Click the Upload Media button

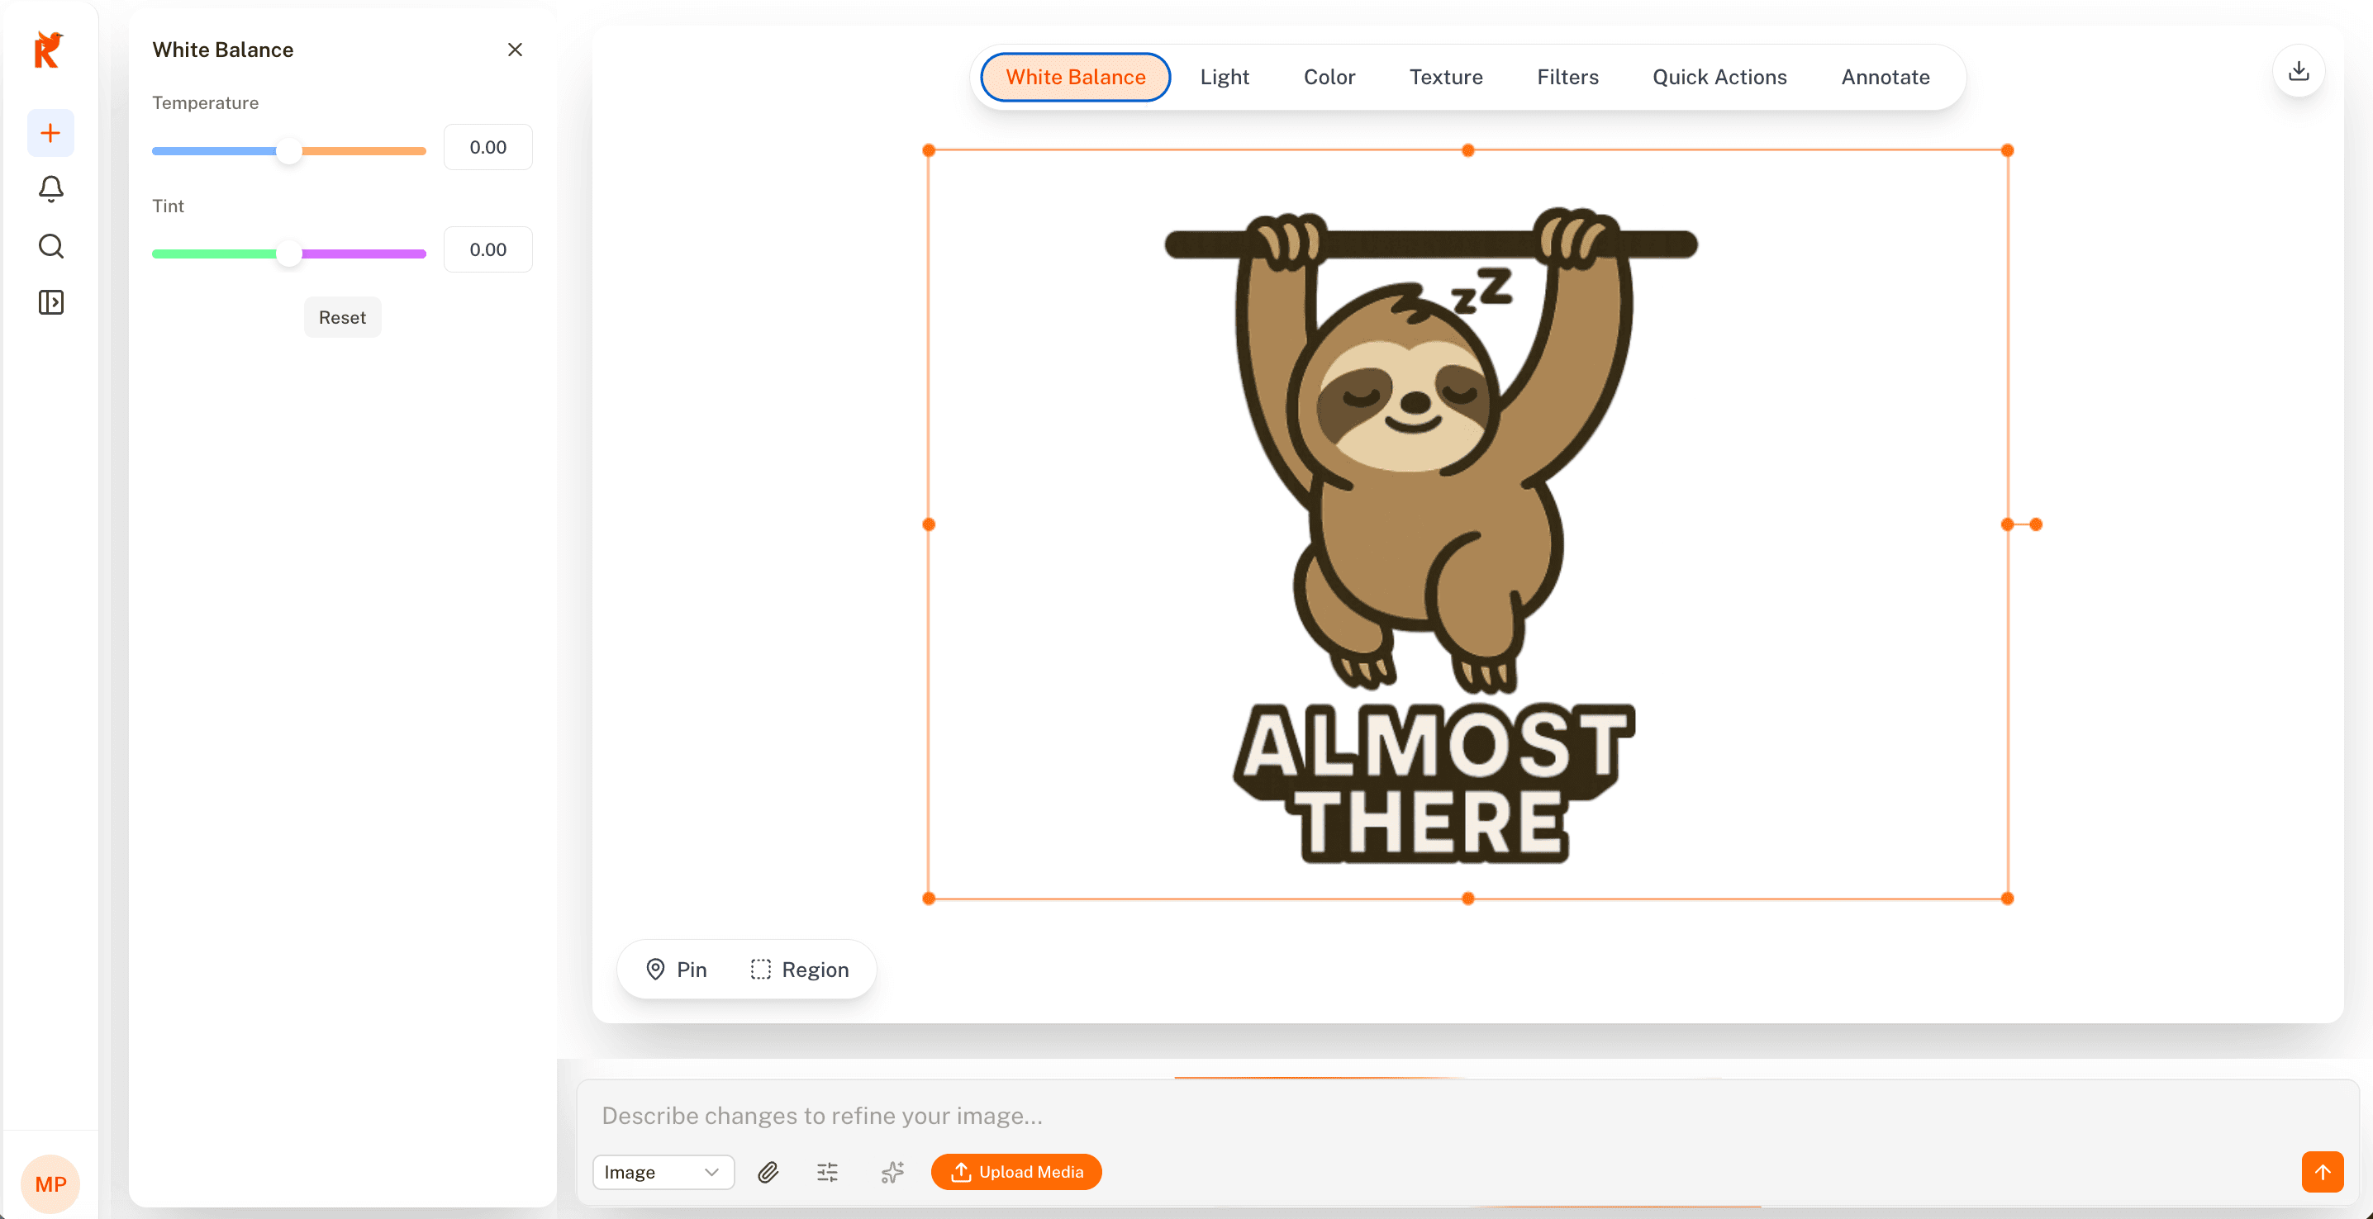click(x=1016, y=1172)
